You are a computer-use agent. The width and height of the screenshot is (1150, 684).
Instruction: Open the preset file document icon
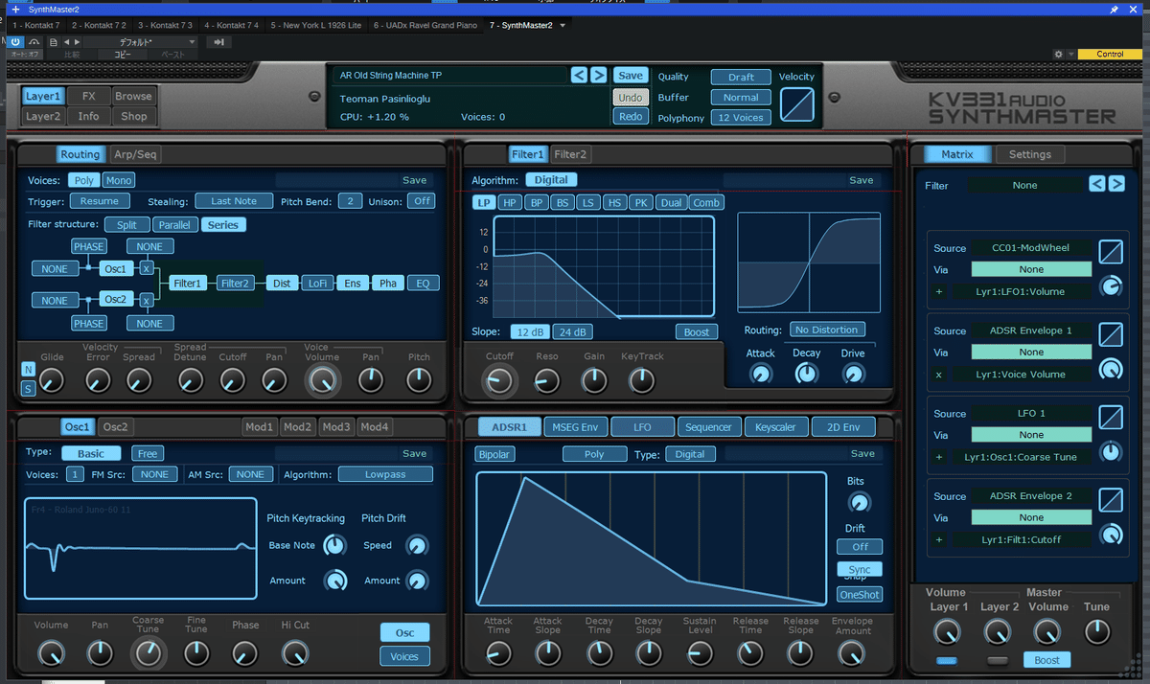53,42
